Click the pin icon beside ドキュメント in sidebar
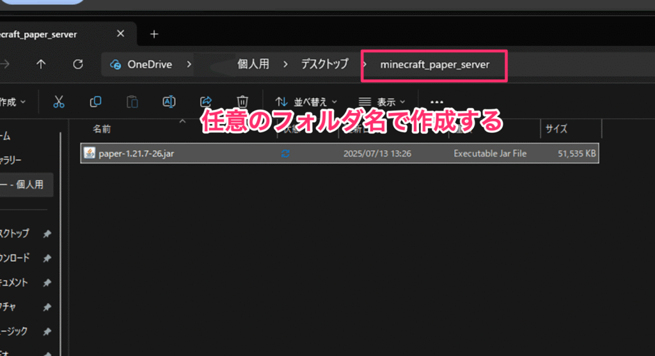Screen dimensions: 655x356 [x=47, y=283]
